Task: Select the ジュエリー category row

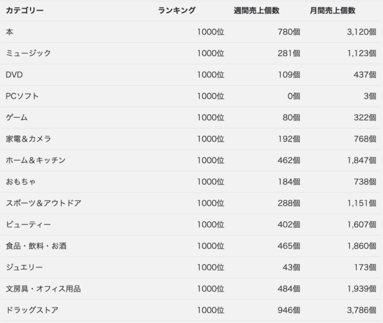Action: point(191,267)
